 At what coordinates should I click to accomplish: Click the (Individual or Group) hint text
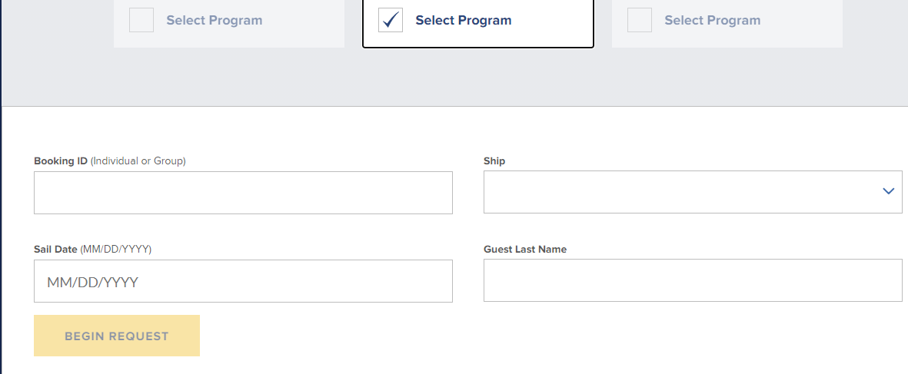point(138,161)
